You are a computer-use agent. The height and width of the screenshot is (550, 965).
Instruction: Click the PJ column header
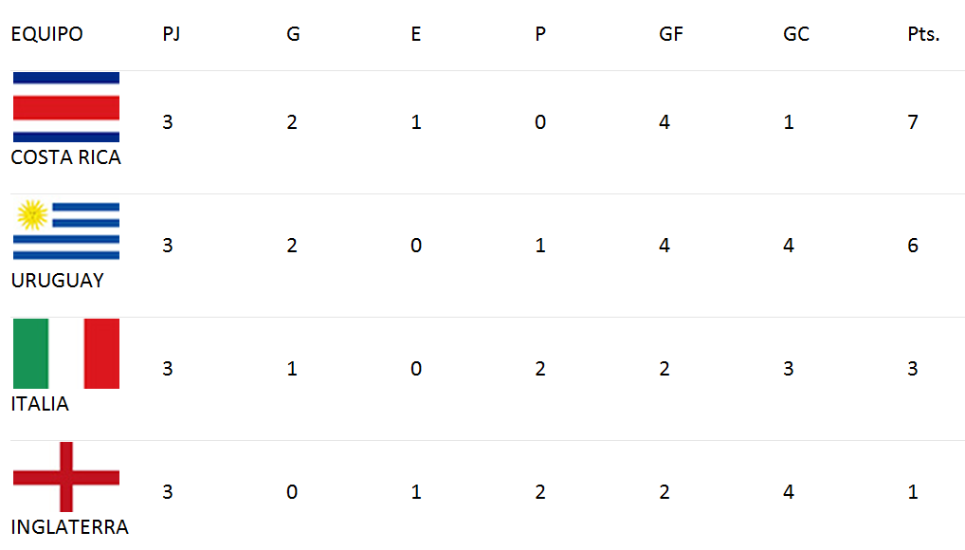[x=171, y=34]
